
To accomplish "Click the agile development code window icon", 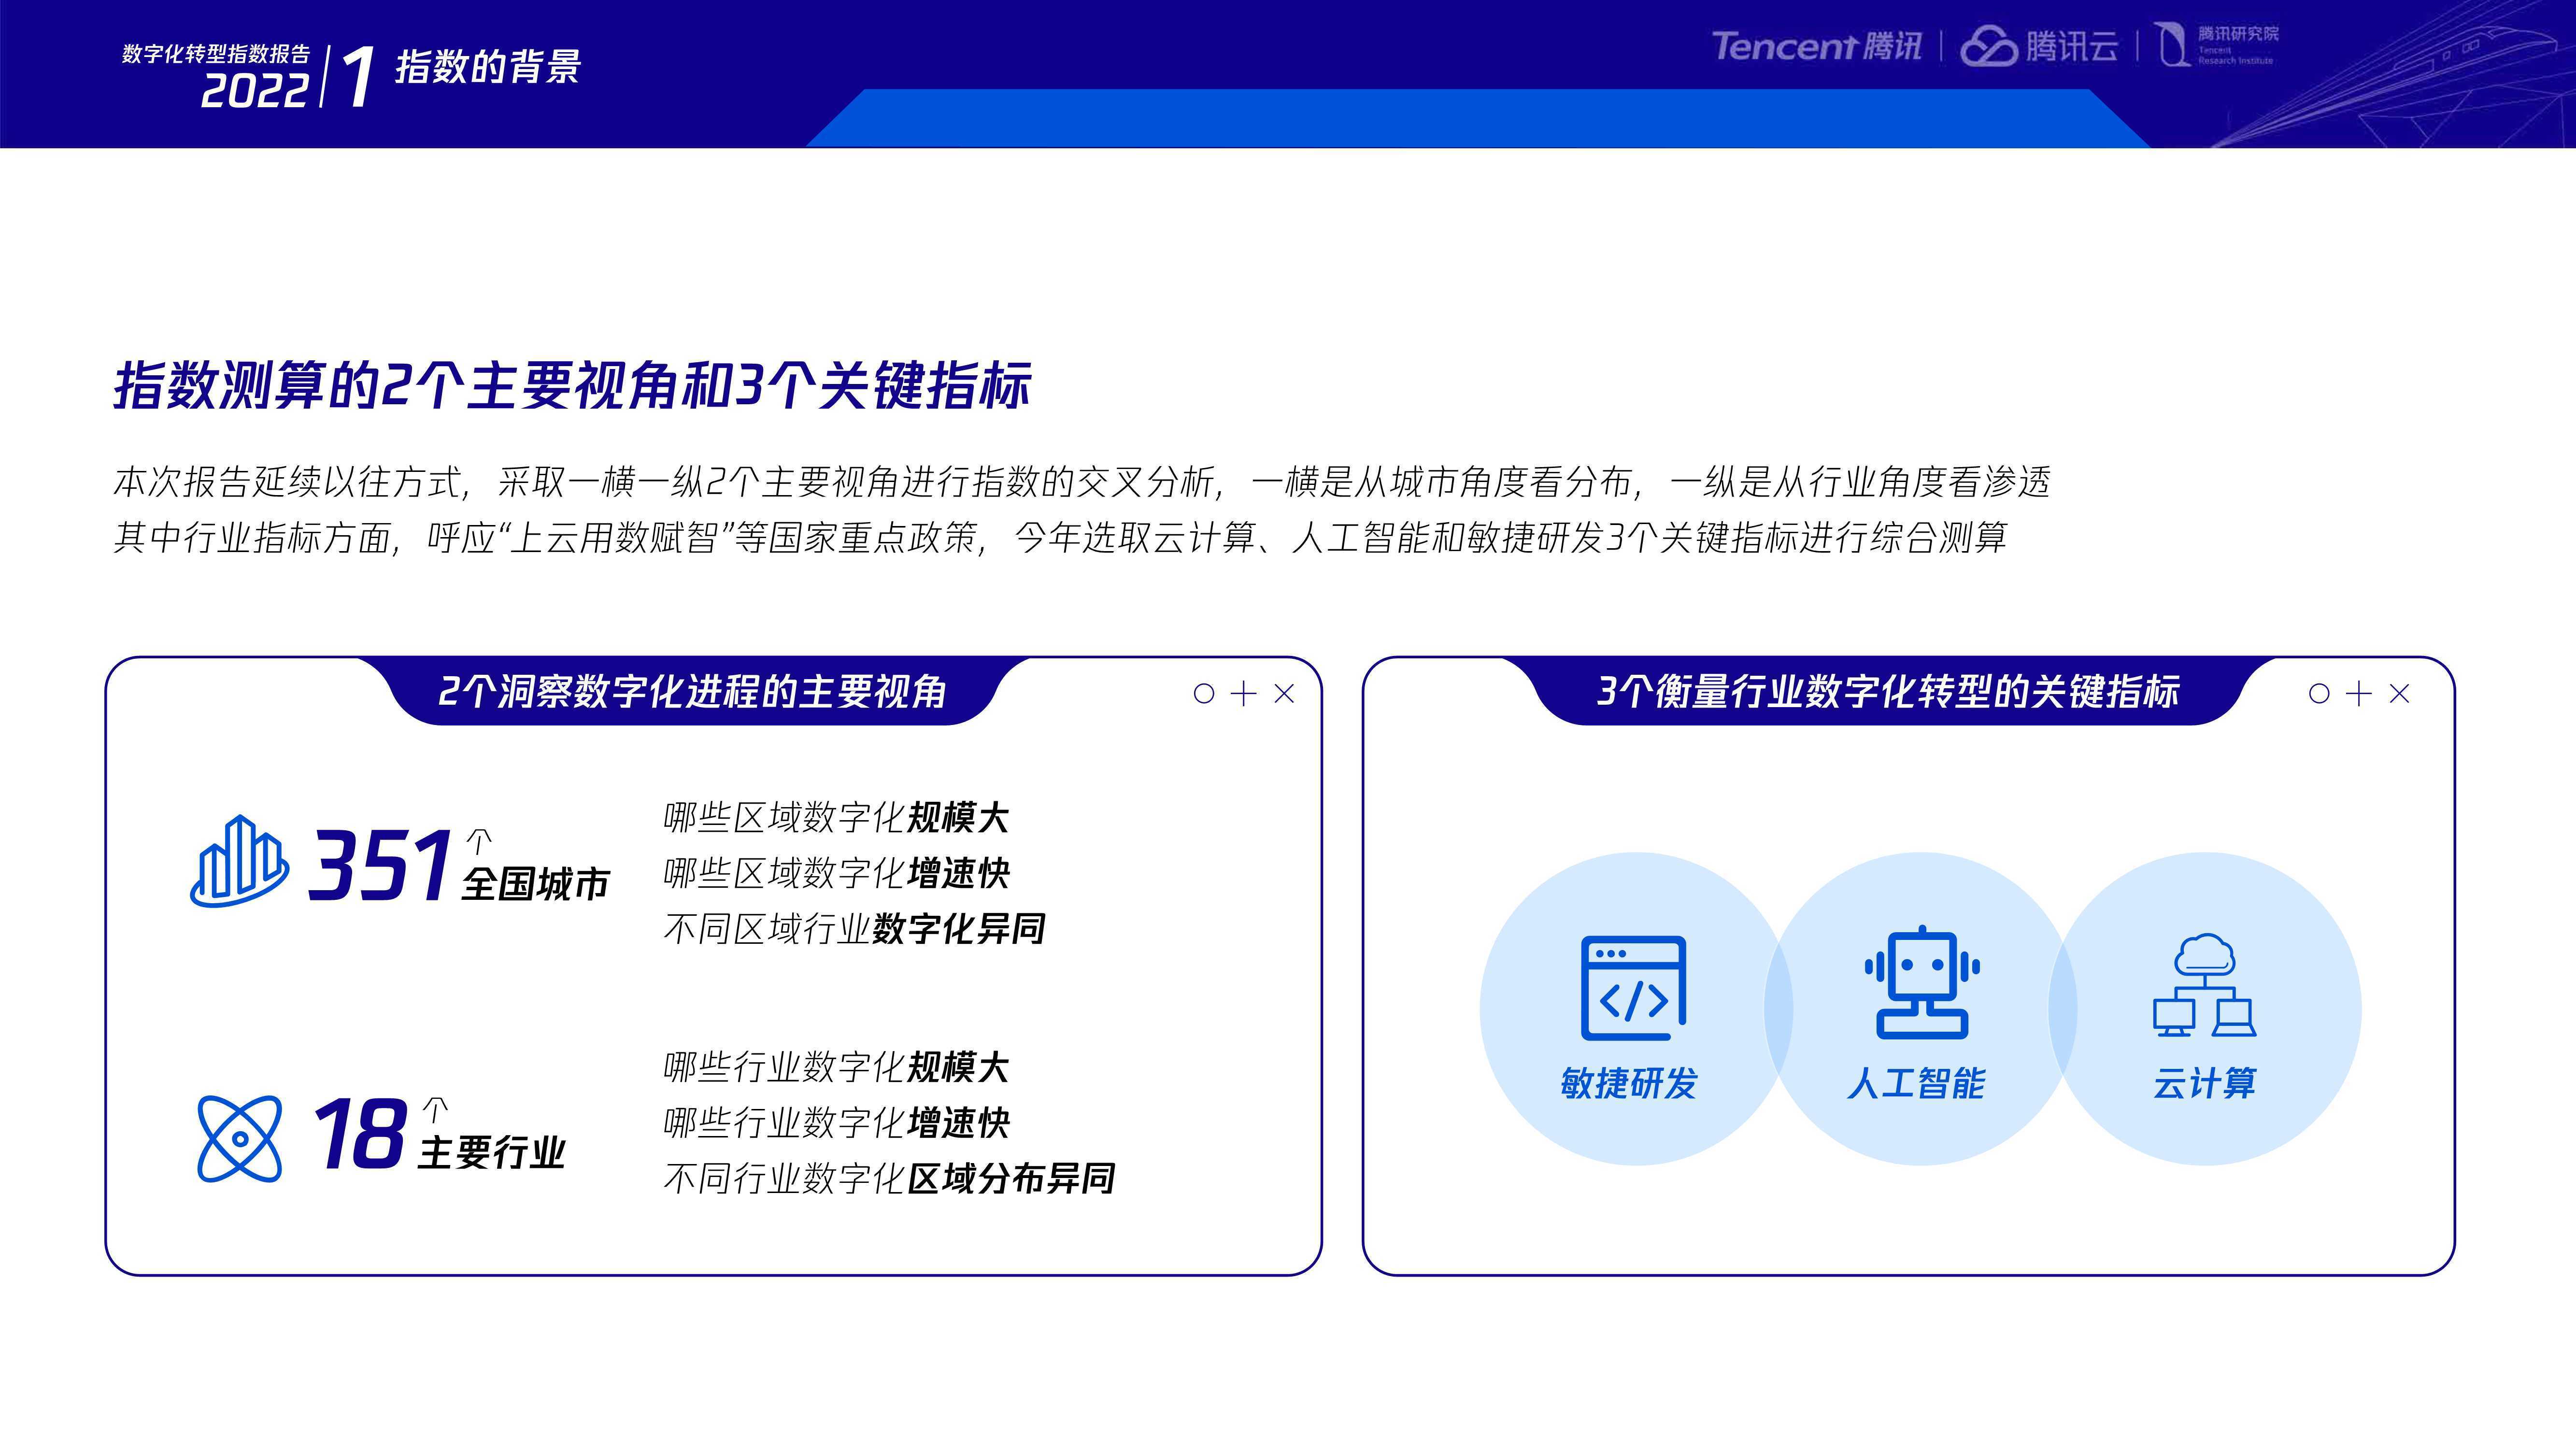I will click(x=1633, y=988).
